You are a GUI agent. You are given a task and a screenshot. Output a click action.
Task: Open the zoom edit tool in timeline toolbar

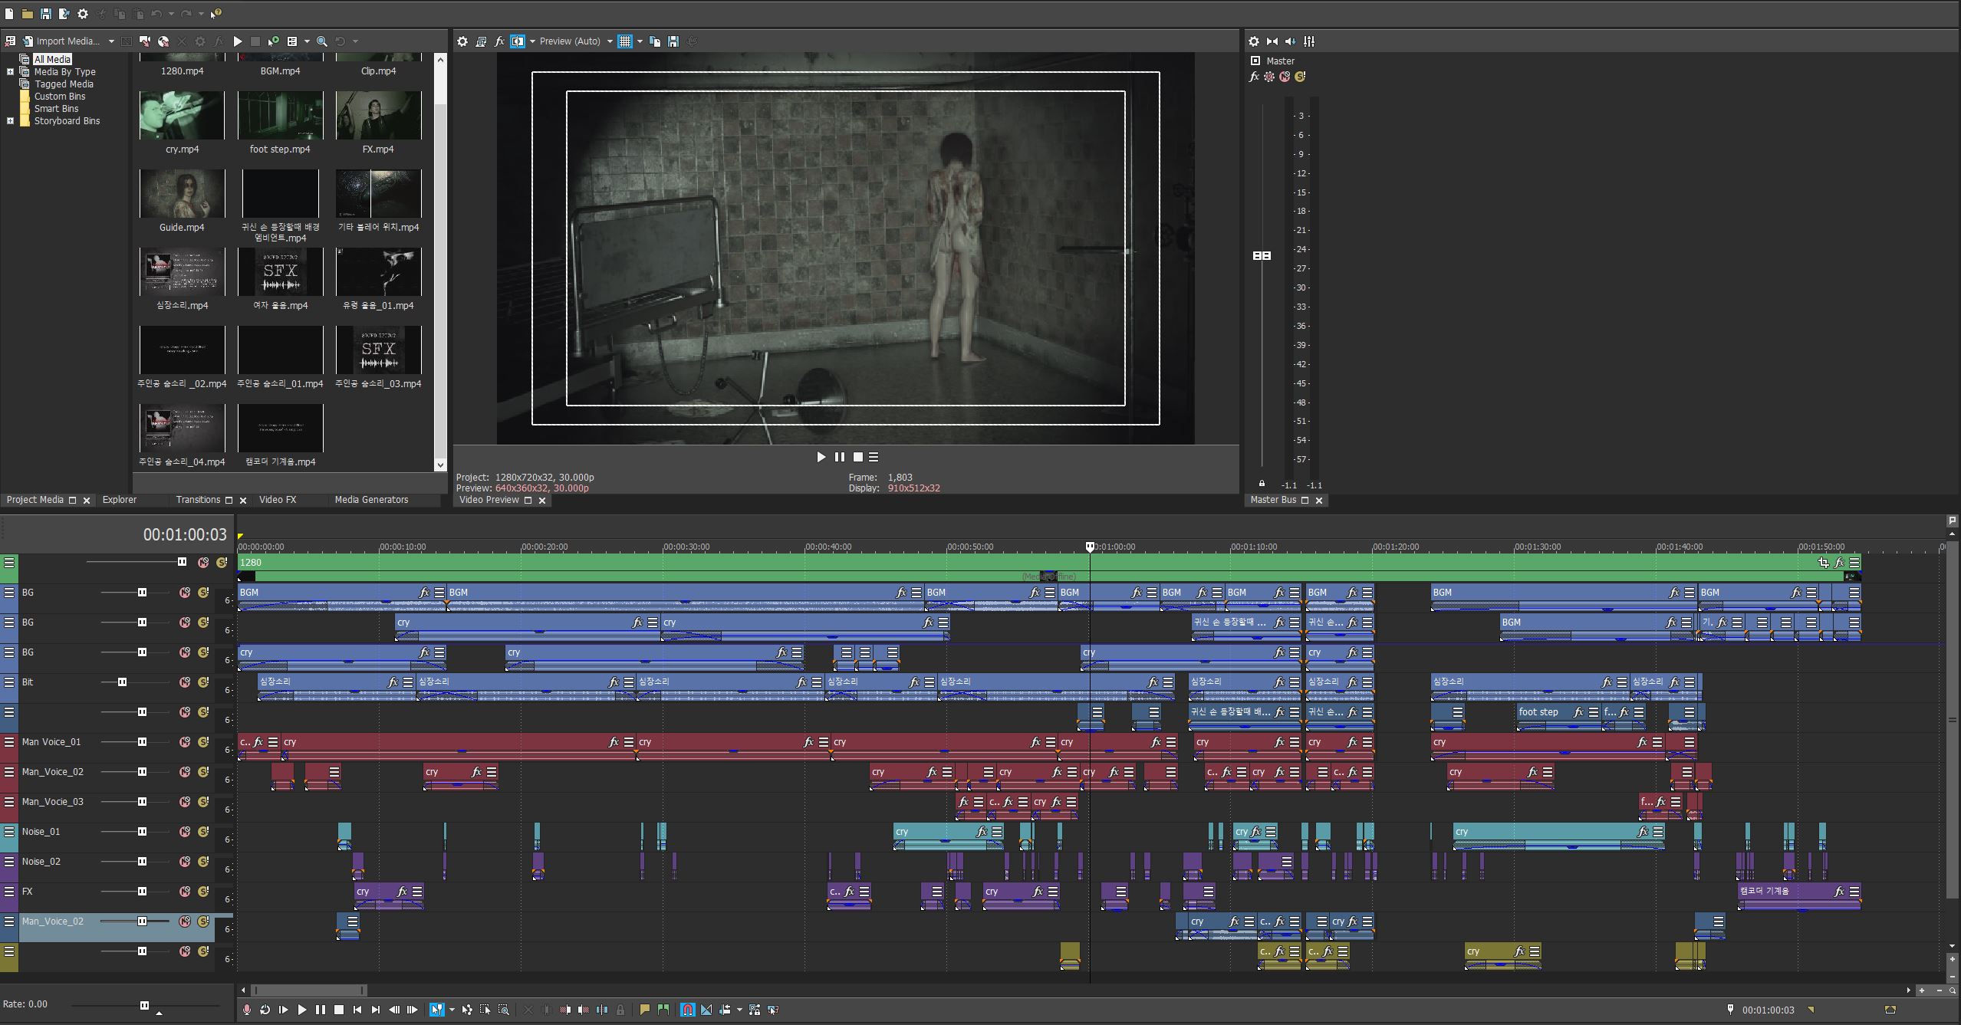[503, 1010]
